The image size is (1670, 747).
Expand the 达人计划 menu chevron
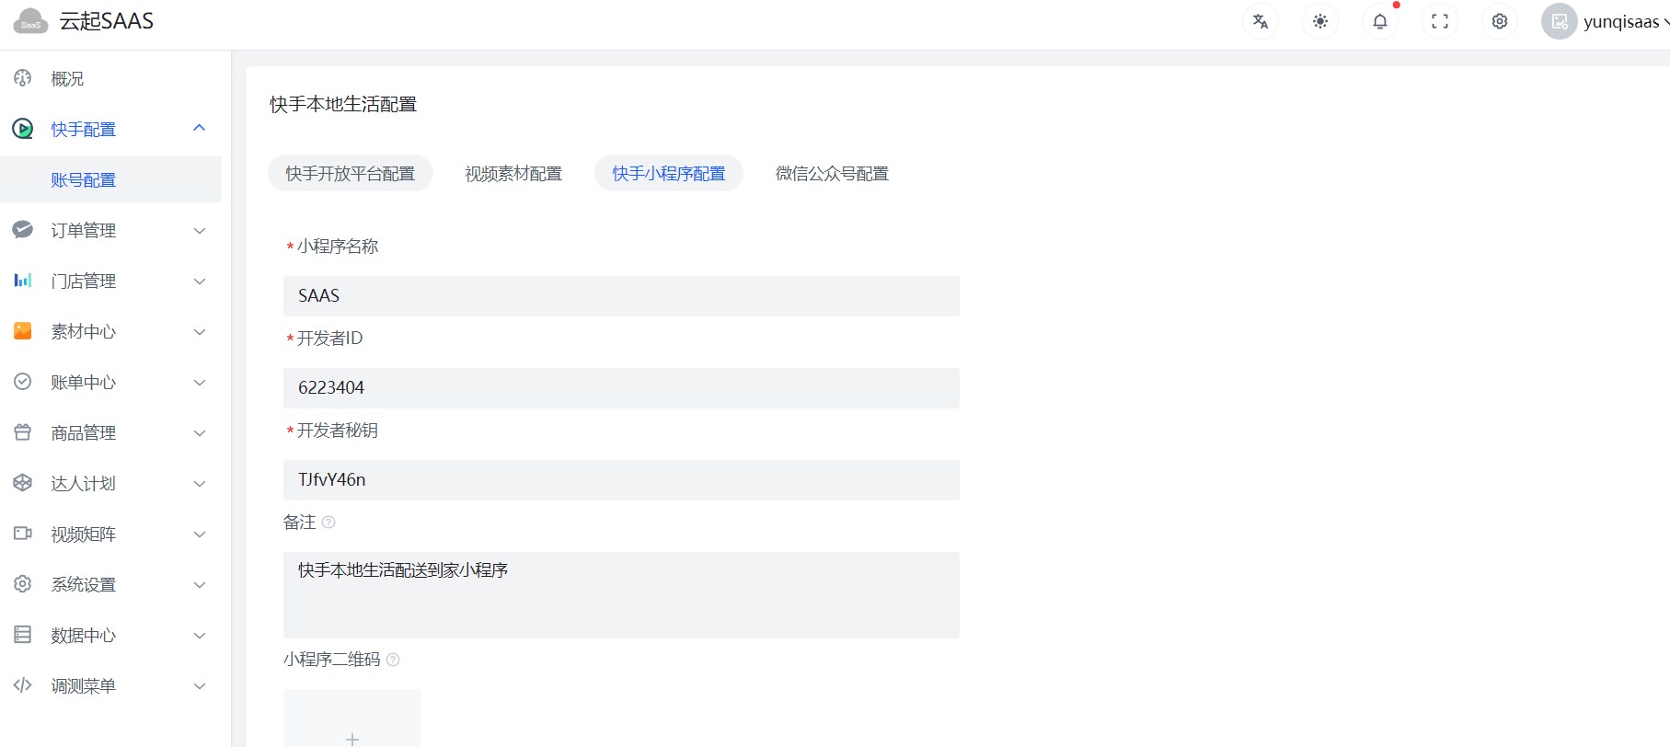[x=200, y=484]
